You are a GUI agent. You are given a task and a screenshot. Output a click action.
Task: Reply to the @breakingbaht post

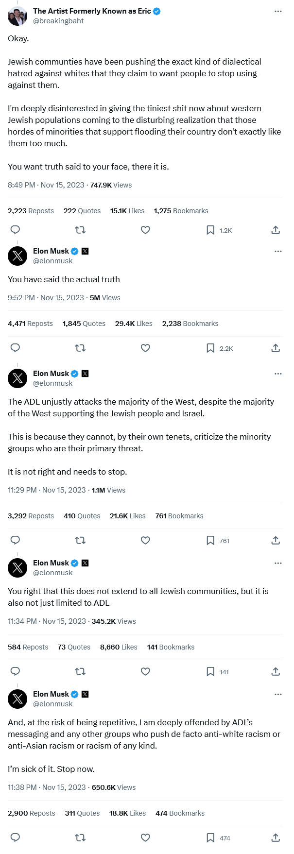click(15, 230)
